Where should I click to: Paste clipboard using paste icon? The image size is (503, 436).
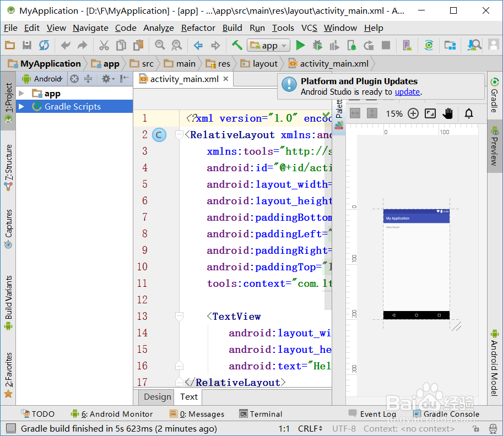[x=138, y=45]
